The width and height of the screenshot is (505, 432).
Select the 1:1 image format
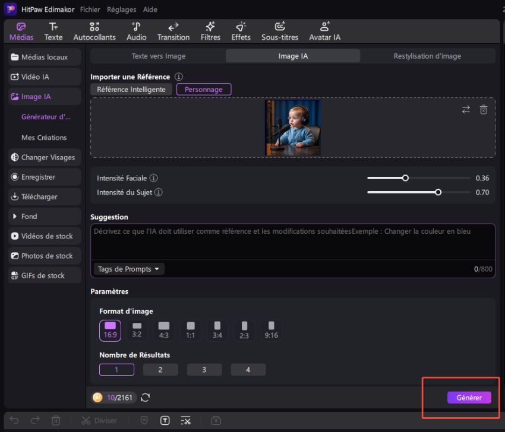[190, 331]
